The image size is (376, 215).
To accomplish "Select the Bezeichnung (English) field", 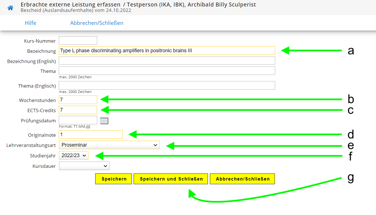I will tap(167, 61).
